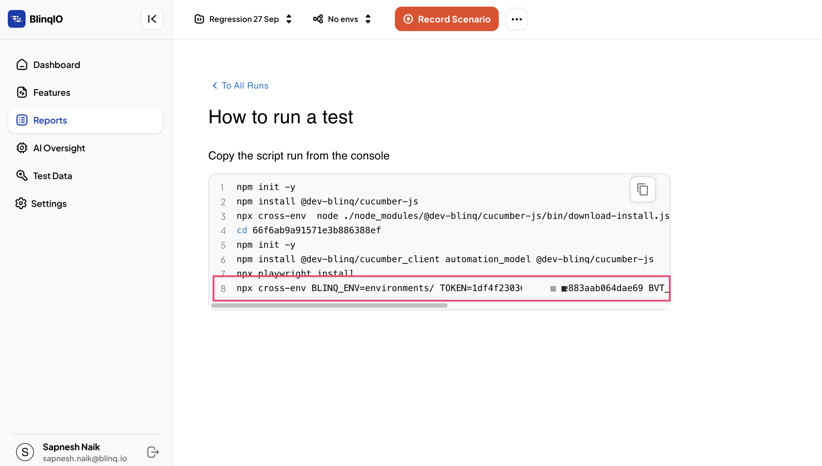The image size is (822, 466).
Task: Click the 'npx playwright install' code line
Action: click(295, 273)
